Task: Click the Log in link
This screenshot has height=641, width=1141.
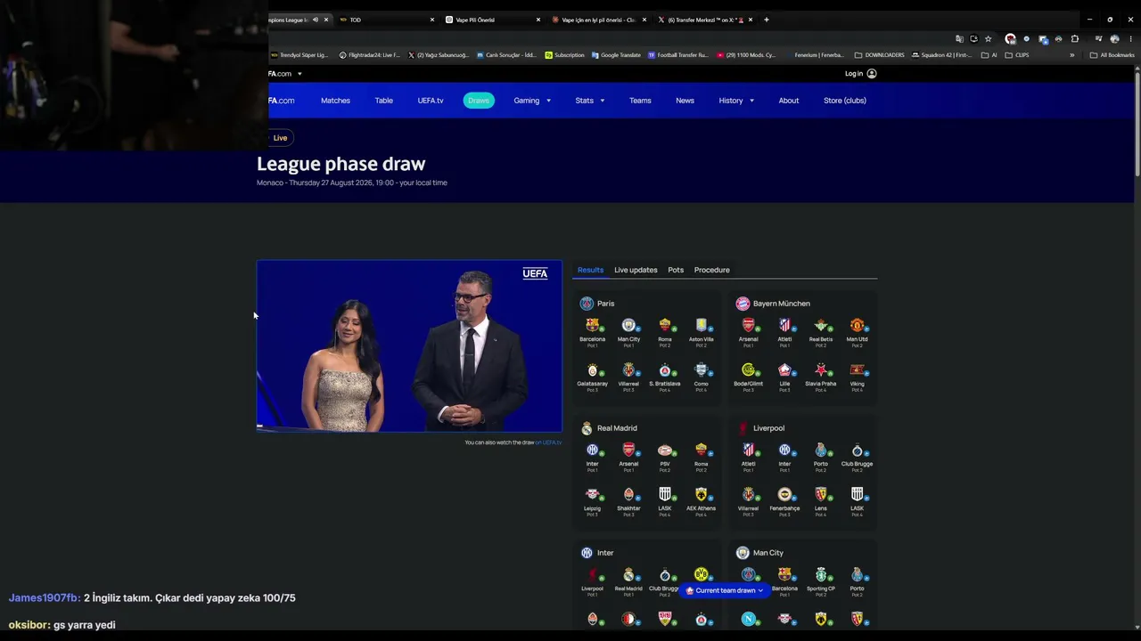Action: pos(854,74)
